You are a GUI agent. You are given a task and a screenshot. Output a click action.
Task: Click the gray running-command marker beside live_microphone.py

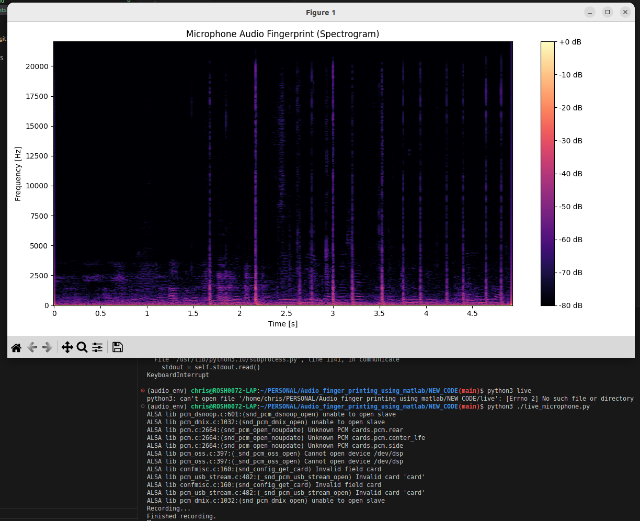pos(143,406)
